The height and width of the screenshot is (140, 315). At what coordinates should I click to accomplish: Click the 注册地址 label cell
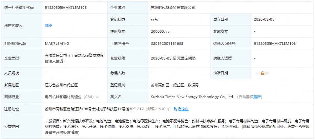(x=22, y=109)
